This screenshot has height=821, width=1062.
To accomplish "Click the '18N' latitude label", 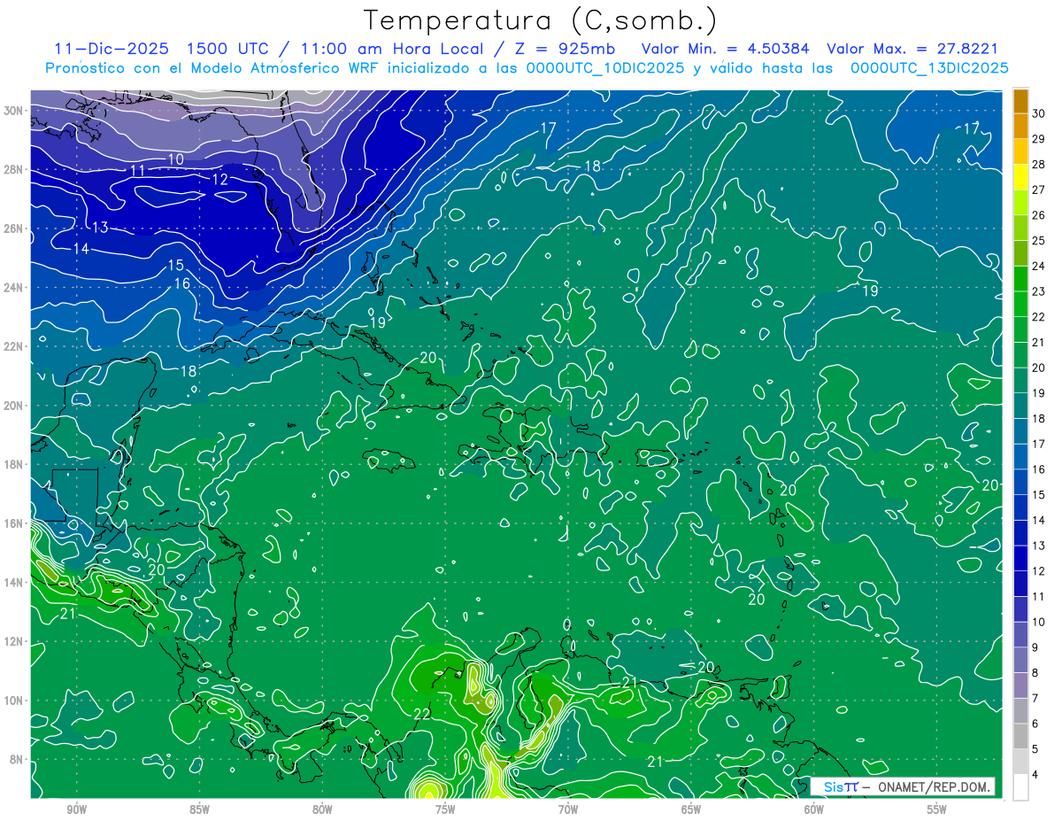I will pos(13,464).
